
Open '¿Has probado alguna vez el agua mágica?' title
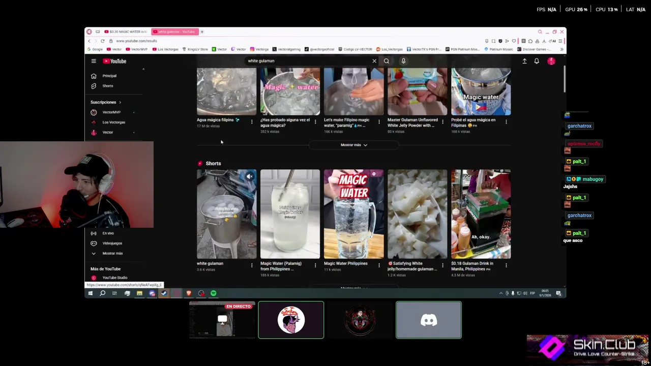click(285, 123)
